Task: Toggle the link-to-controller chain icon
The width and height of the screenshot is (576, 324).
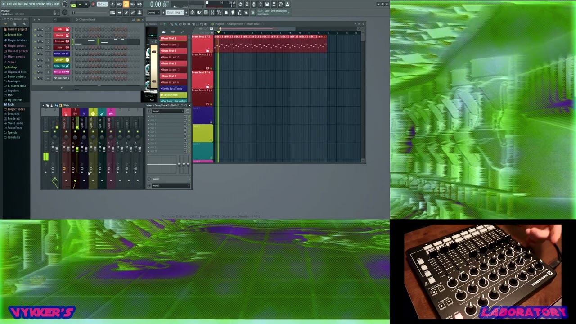Action: click(133, 13)
